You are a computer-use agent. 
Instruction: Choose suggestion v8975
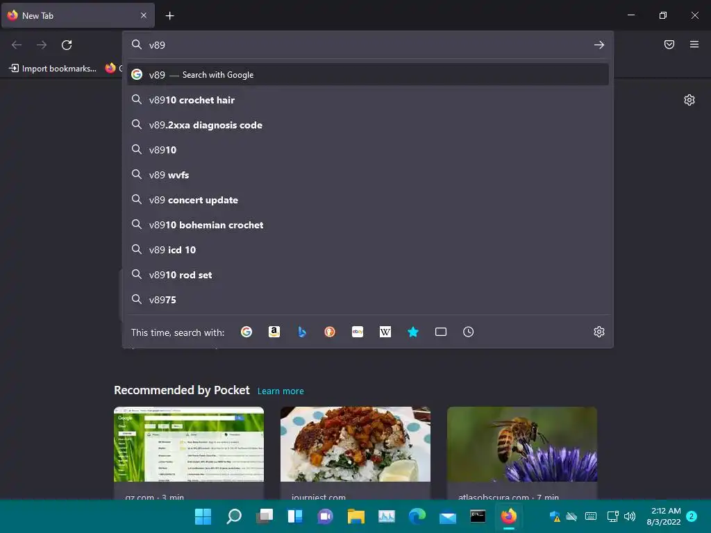tap(368, 300)
